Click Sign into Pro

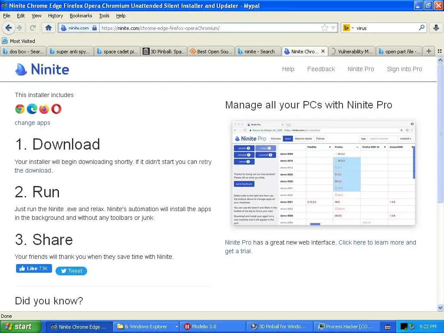[x=405, y=69]
